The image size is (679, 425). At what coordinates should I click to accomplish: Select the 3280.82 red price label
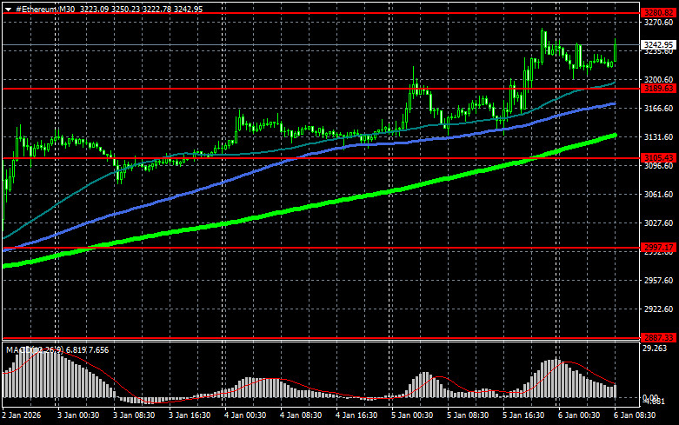[657, 12]
